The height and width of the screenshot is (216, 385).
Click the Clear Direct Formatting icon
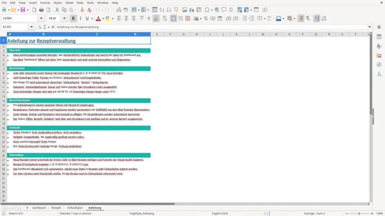tap(89, 10)
